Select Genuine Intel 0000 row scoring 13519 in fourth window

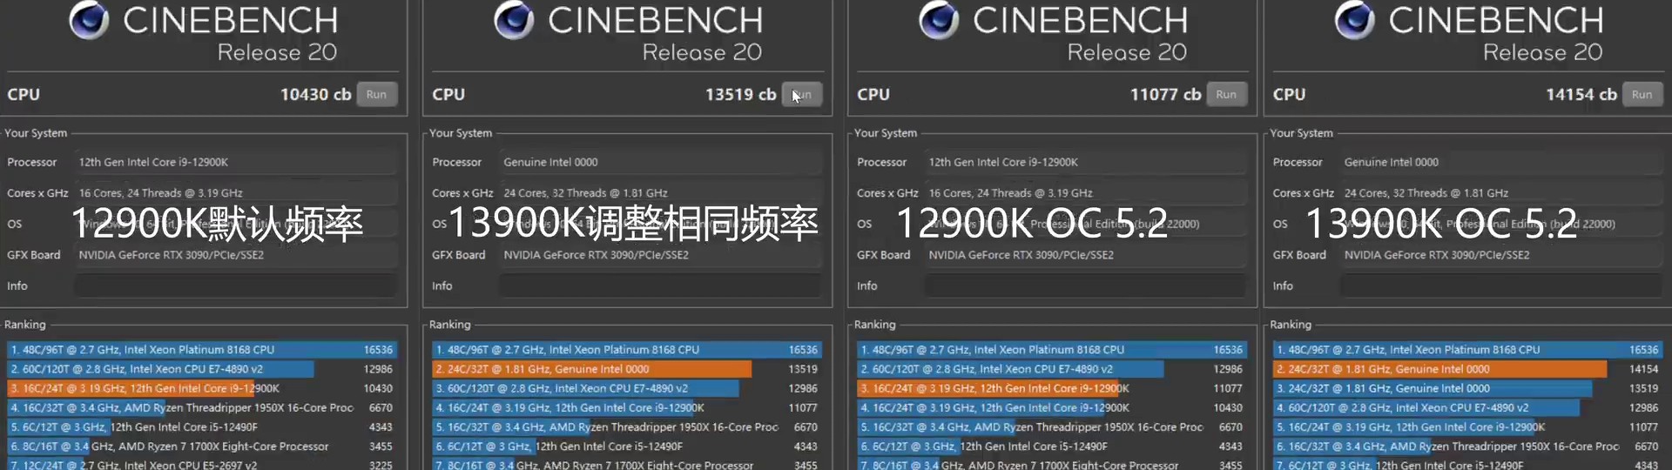1468,388
